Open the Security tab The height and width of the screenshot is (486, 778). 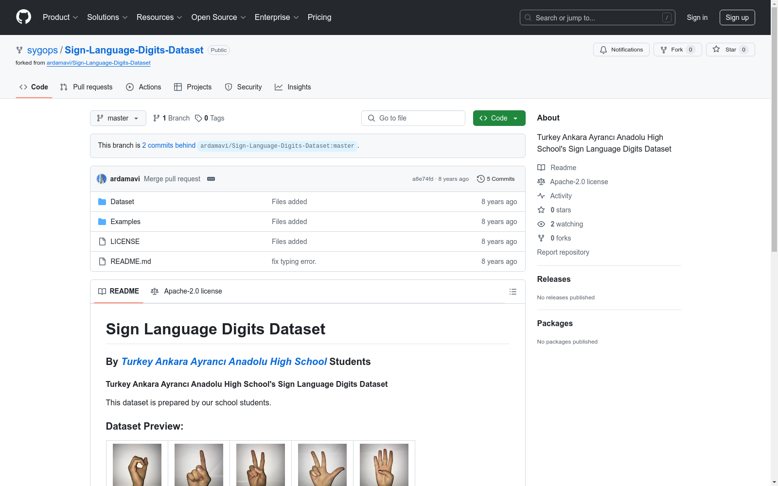pyautogui.click(x=243, y=87)
